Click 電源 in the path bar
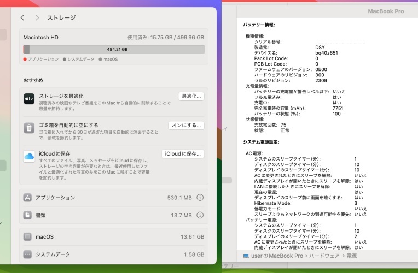 coord(352,256)
